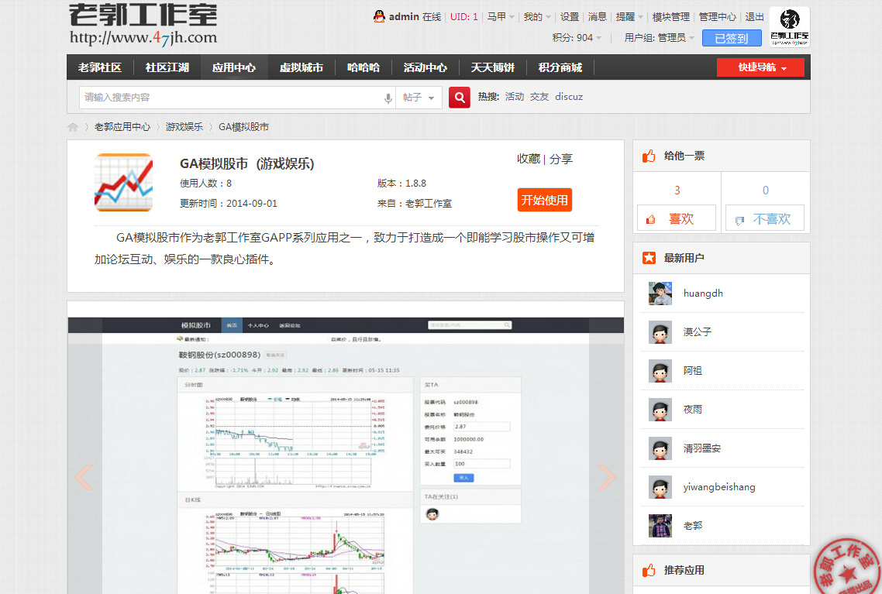Click the thumbs-up icon beside 推荐应用
882x594 pixels.
tap(649, 571)
